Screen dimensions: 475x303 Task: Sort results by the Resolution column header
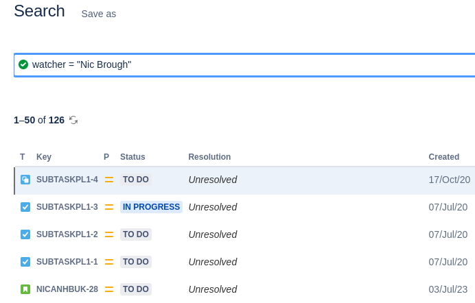pyautogui.click(x=209, y=156)
